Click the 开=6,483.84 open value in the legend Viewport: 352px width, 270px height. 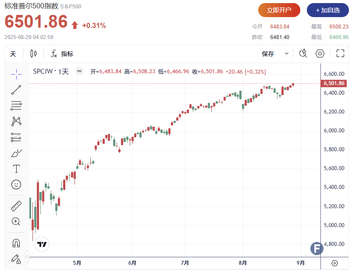coord(106,71)
